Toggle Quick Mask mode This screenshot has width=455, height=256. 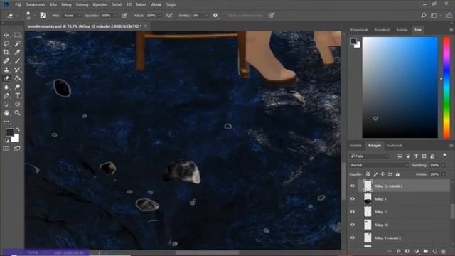pyautogui.click(x=6, y=149)
